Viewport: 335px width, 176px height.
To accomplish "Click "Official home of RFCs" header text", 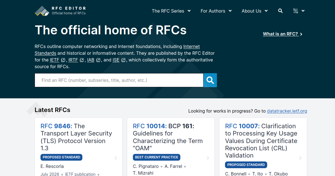I will click(x=69, y=13).
